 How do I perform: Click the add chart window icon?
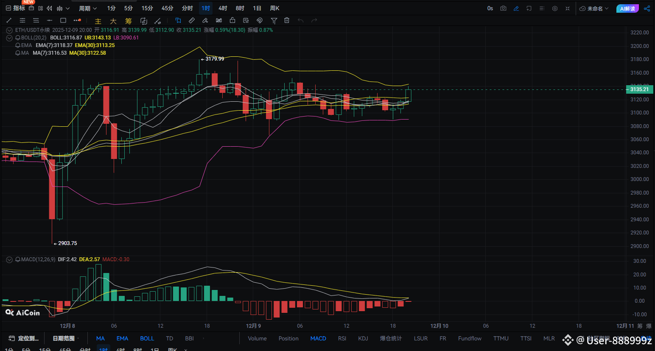click(x=529, y=8)
